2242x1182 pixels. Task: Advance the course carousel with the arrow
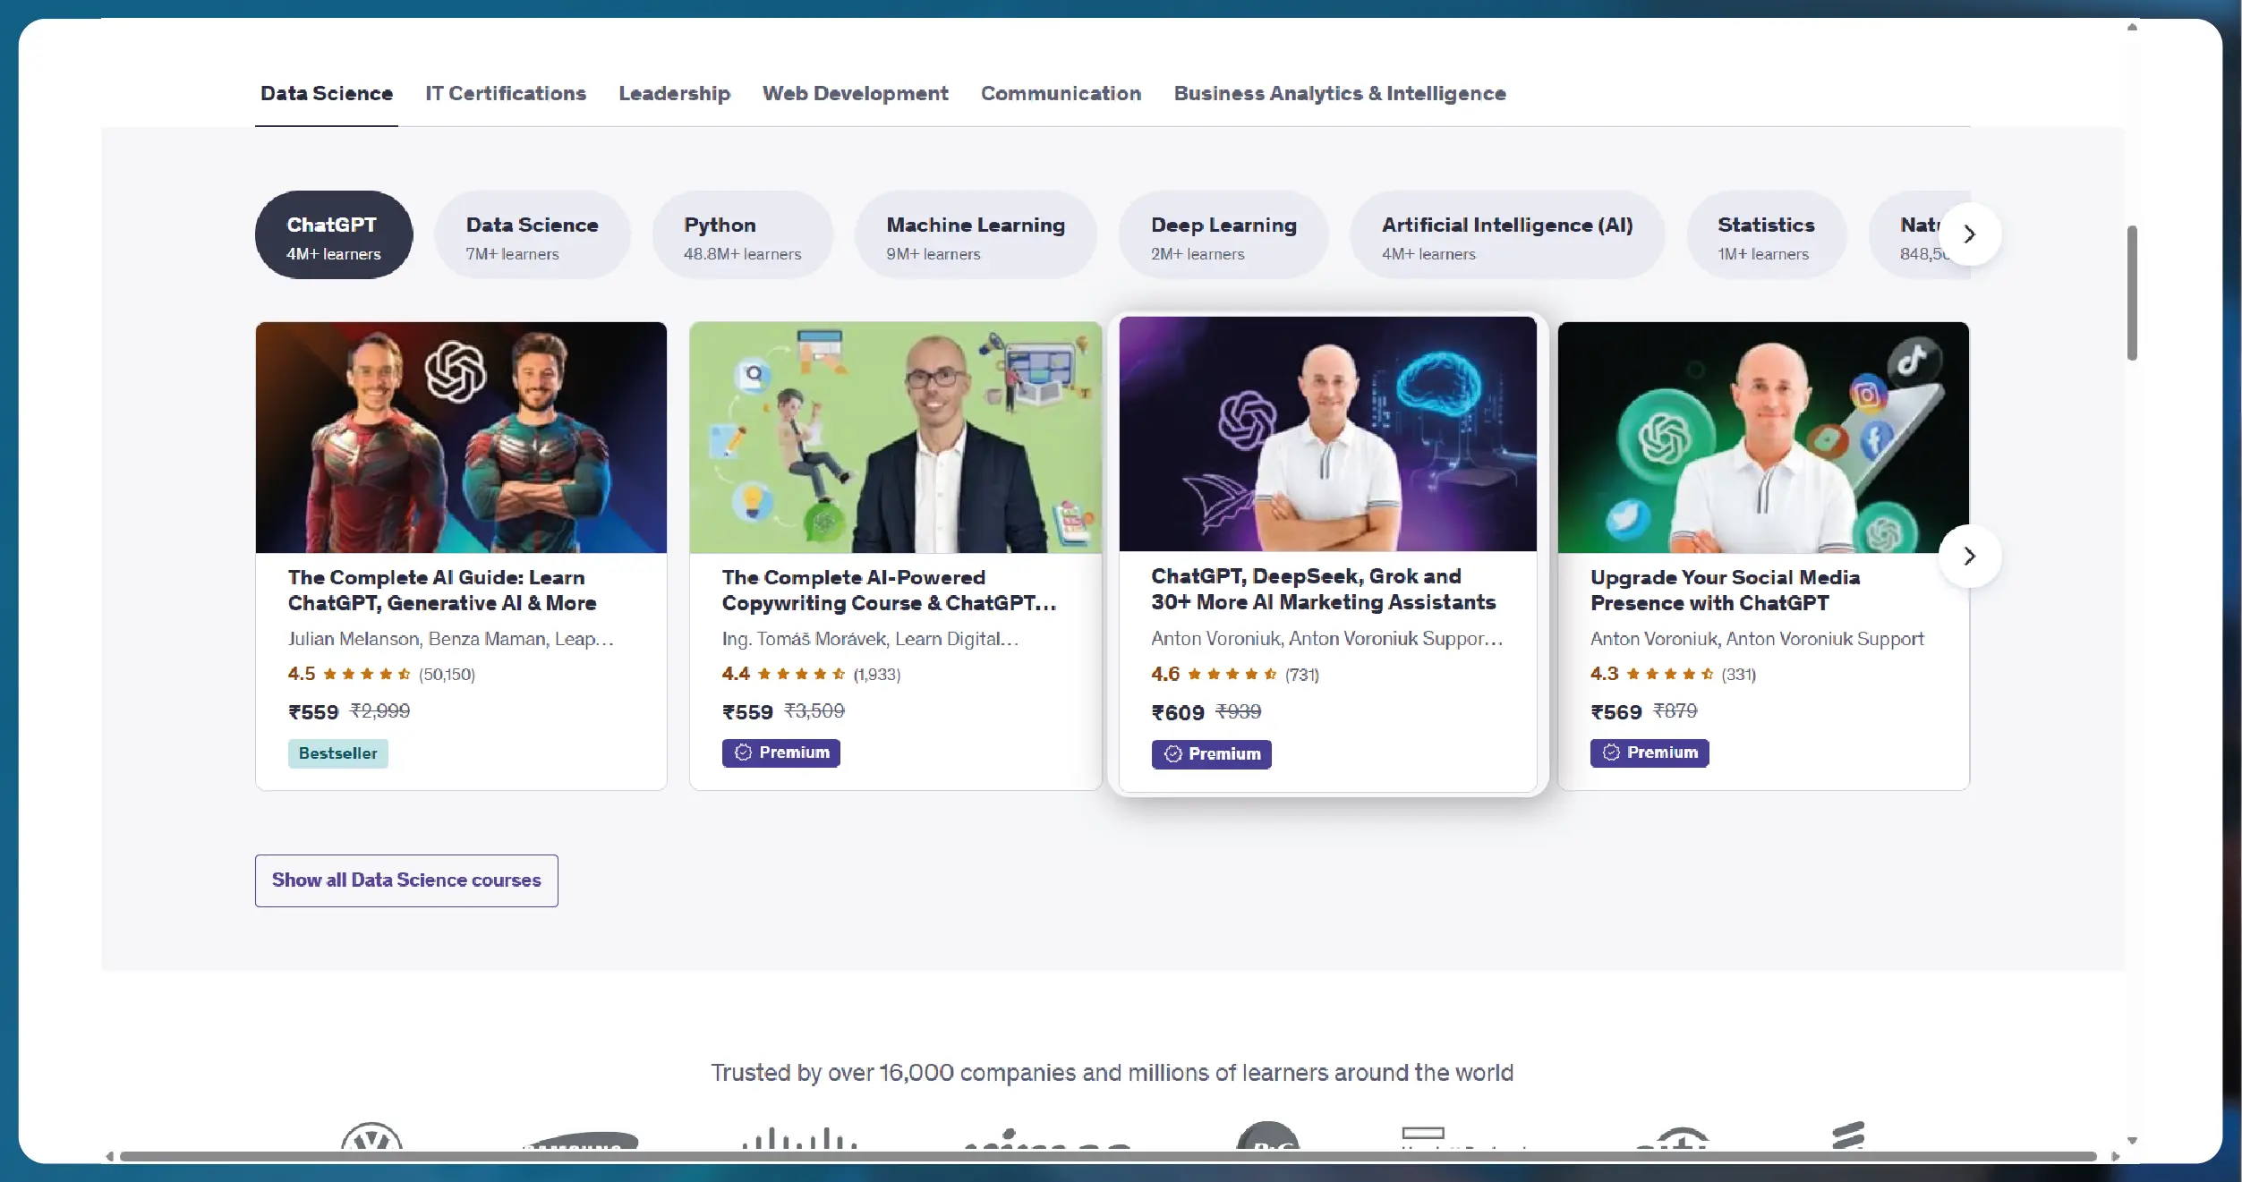1970,556
